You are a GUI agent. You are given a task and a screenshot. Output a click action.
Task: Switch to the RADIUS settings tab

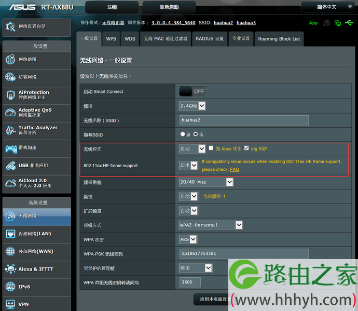point(210,39)
